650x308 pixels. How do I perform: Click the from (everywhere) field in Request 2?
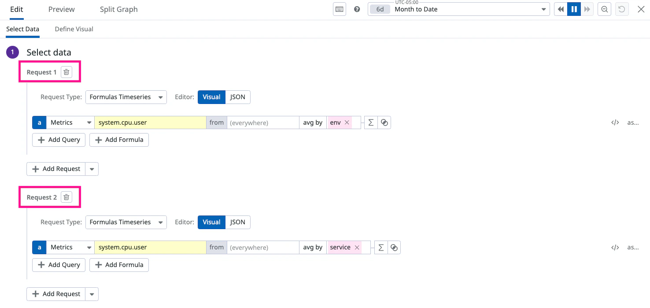tap(263, 248)
